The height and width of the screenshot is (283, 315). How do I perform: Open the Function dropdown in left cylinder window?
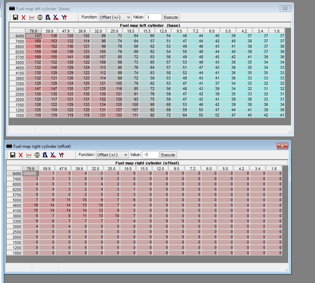click(x=115, y=17)
